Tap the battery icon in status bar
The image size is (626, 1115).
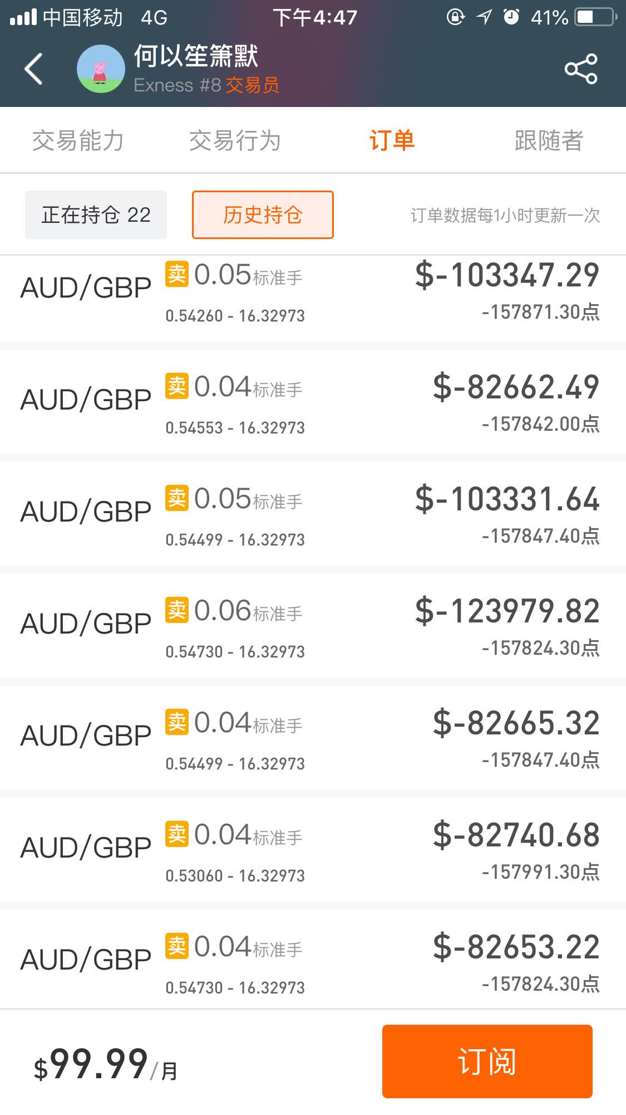point(595,17)
